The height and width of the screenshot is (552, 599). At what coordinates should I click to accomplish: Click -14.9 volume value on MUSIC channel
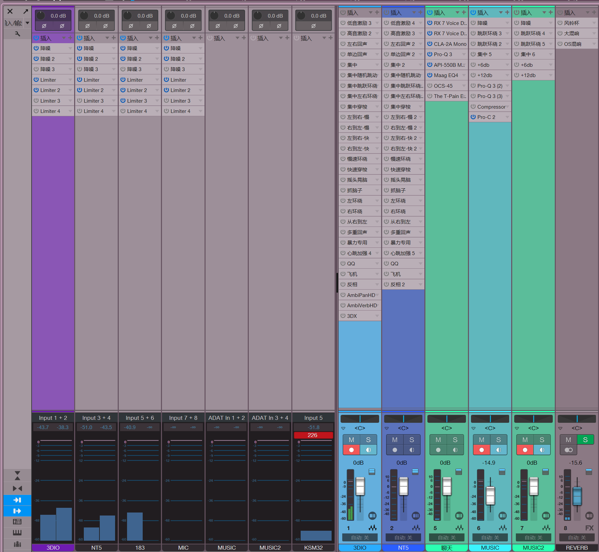489,463
